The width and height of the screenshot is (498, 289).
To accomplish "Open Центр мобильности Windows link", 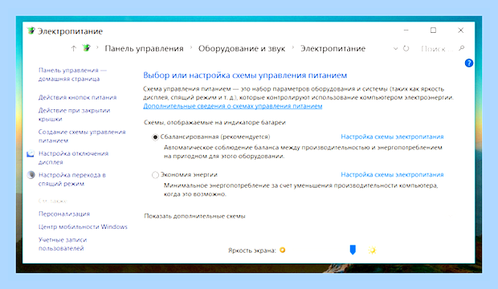I will (83, 226).
